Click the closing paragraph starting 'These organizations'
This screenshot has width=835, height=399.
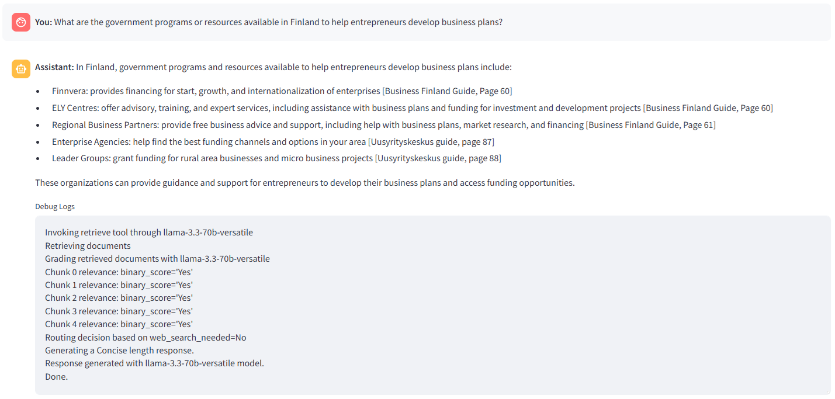(x=304, y=183)
